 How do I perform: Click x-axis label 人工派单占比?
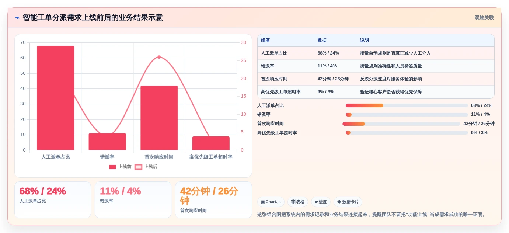pos(56,157)
